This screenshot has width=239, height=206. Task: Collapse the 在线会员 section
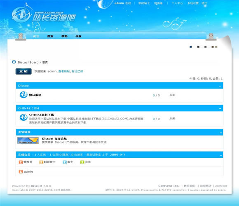click(x=221, y=155)
